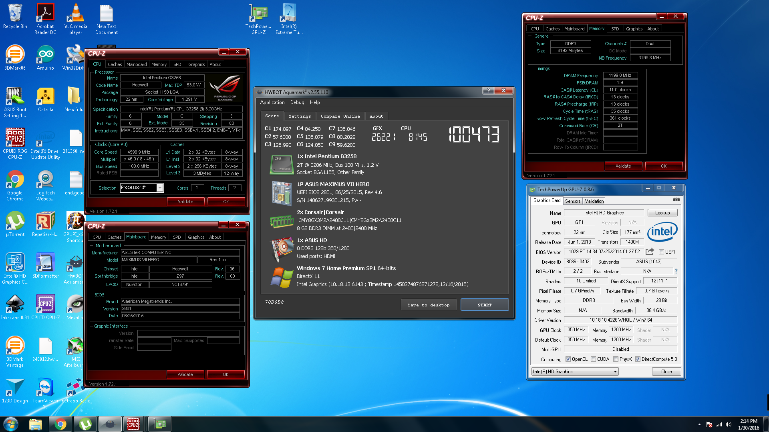Switch to Compare Online tab
Viewport: 769px width, 432px height.
pyautogui.click(x=340, y=116)
